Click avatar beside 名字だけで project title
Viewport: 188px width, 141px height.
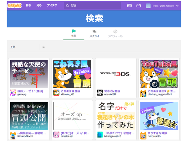click(100, 135)
